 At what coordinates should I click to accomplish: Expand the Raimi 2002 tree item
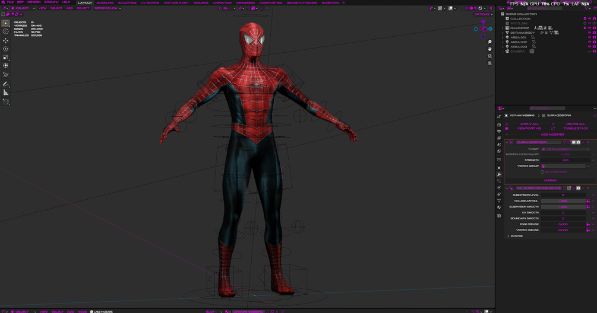click(503, 28)
